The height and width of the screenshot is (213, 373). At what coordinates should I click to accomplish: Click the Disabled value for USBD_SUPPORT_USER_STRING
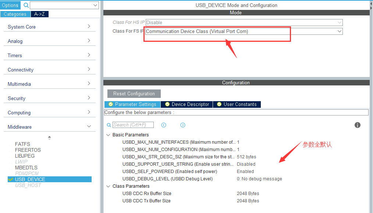[246, 164]
